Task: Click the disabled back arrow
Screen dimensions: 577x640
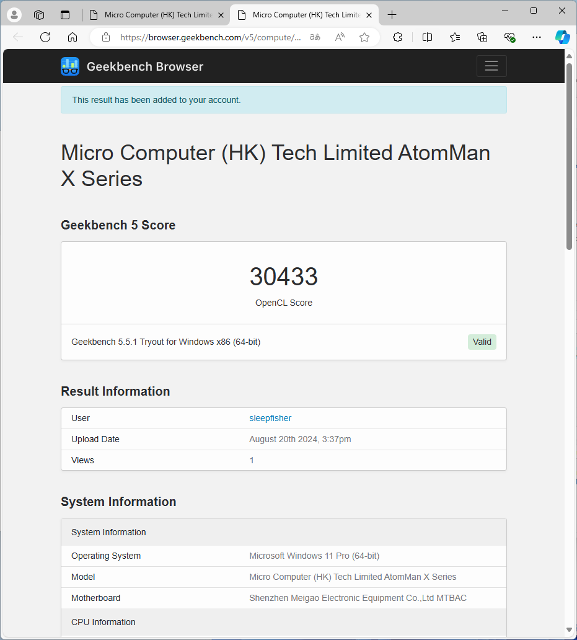Action: [x=18, y=38]
